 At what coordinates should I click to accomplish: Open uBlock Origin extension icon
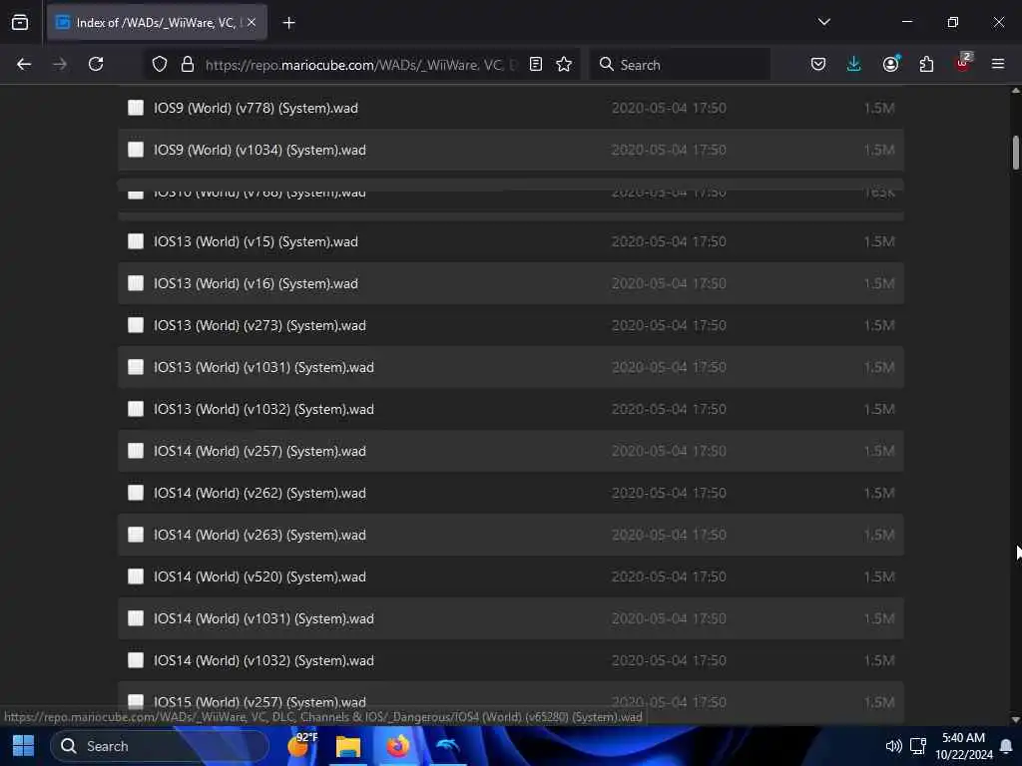[x=963, y=63]
